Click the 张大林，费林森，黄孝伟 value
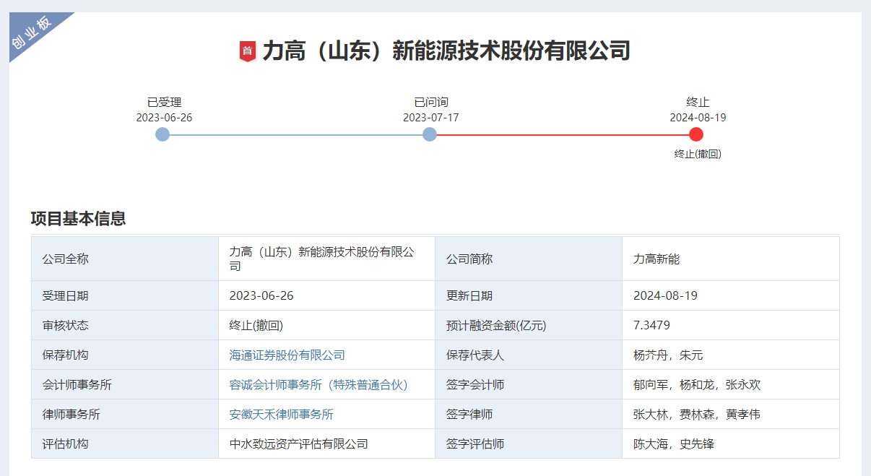 [x=697, y=415]
